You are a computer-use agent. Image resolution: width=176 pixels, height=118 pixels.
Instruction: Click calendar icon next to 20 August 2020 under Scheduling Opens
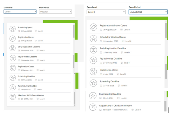point(19,31)
